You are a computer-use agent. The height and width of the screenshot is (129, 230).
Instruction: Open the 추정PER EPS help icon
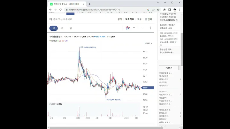(172, 36)
